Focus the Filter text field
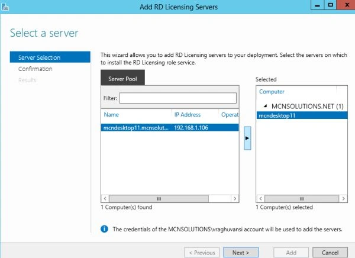Viewport: 355px width, 258px height. [178, 98]
